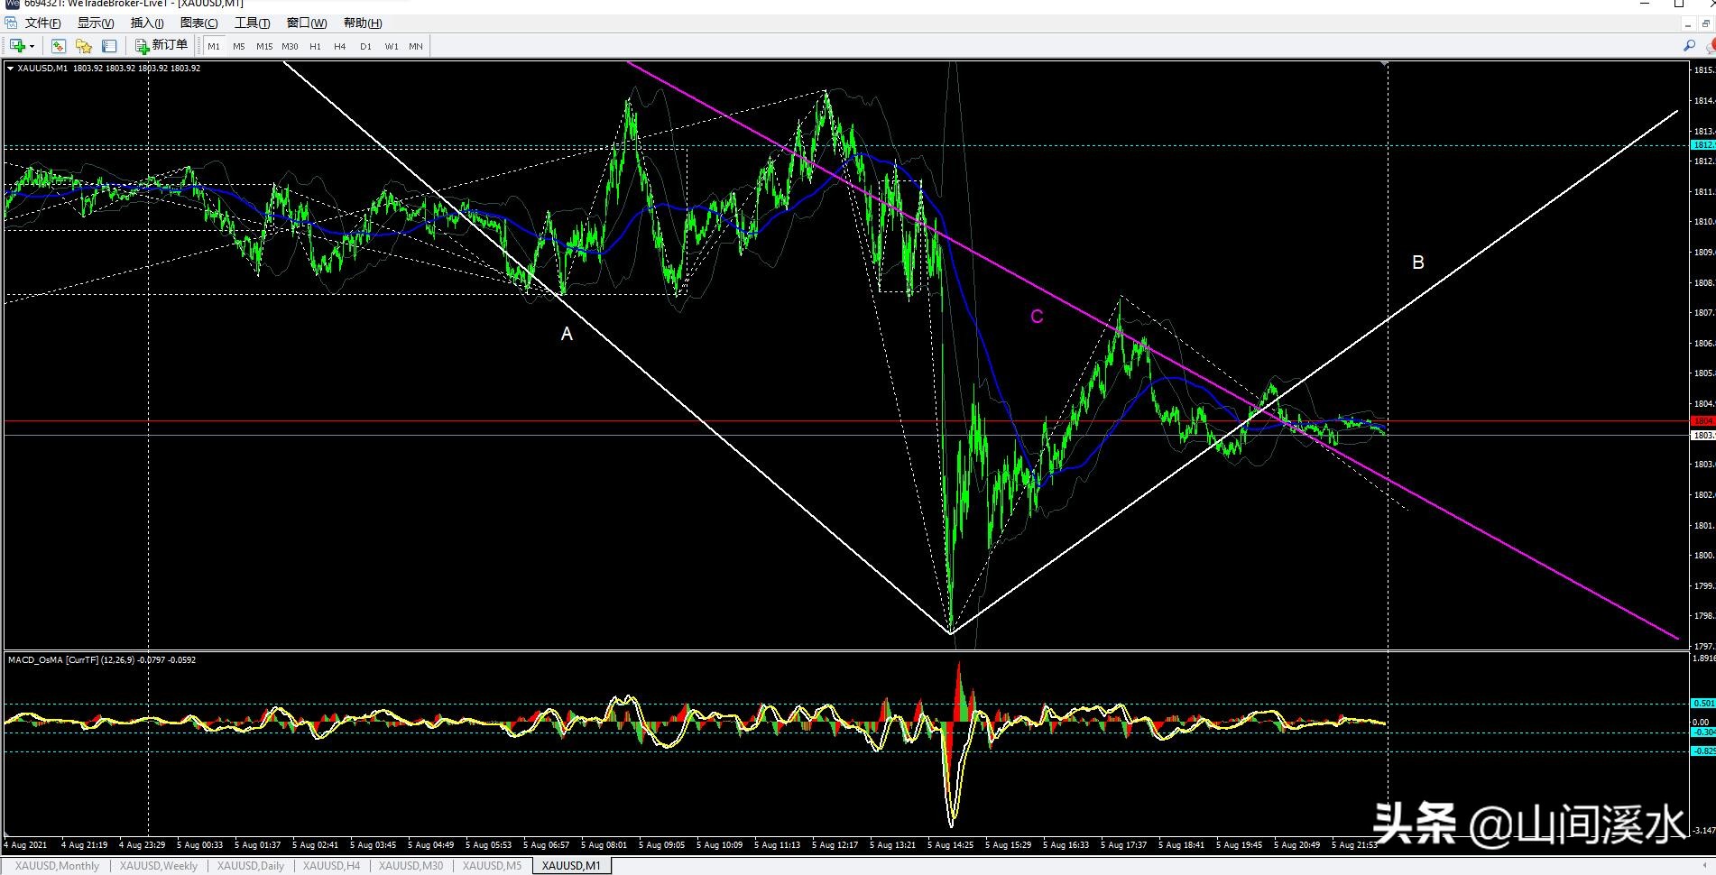
Task: Open the 文件(F) menu
Action: tap(42, 23)
